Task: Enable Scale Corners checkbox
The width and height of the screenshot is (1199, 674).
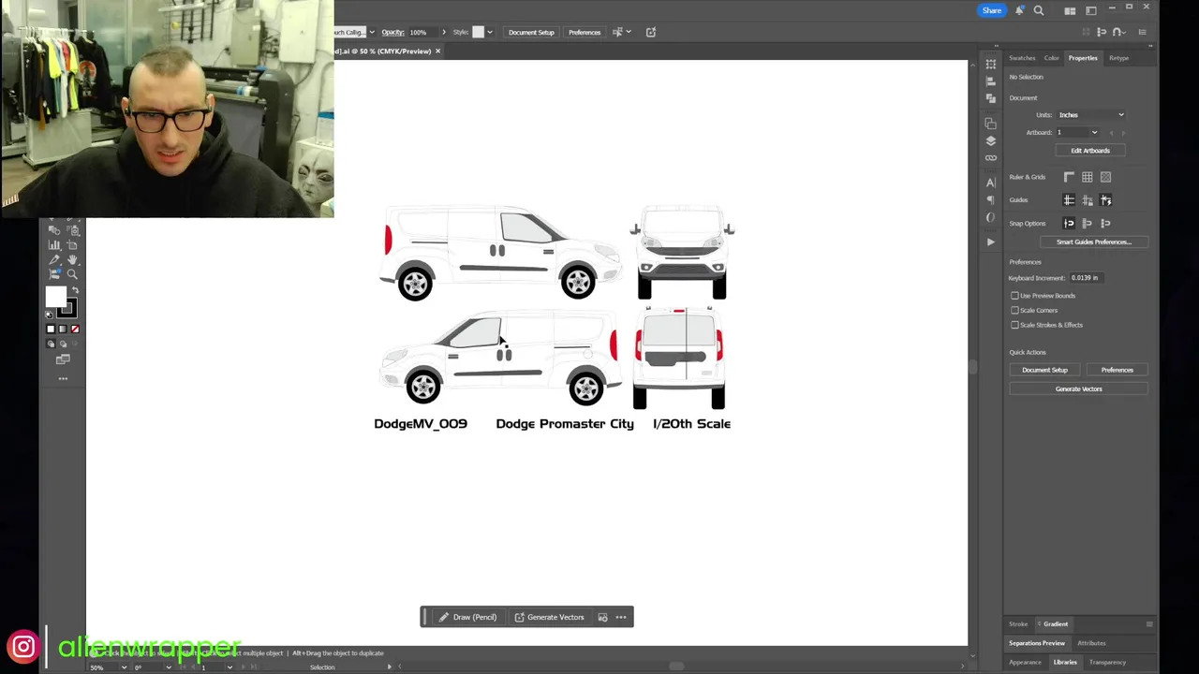Action: 1014,311
